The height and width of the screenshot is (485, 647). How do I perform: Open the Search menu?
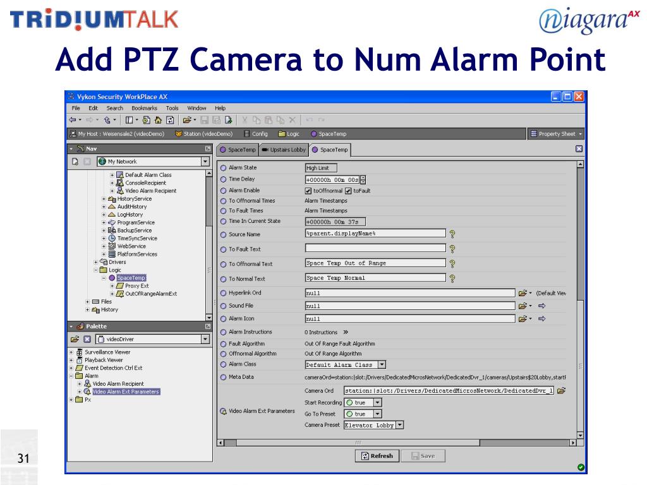[x=115, y=108]
